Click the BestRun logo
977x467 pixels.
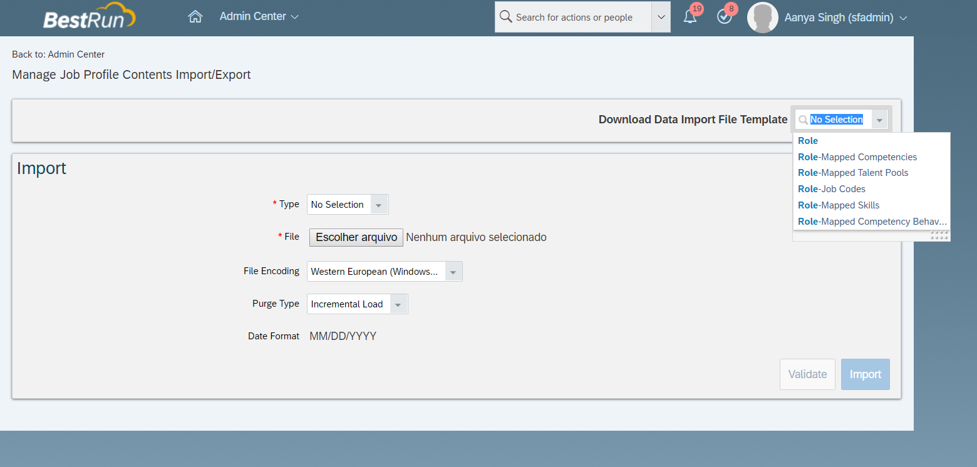coord(89,16)
